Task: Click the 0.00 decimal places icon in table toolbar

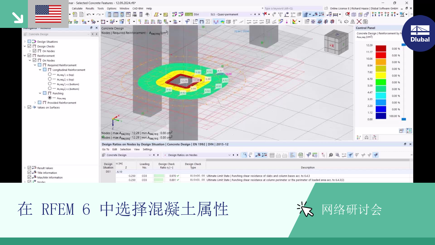Action: point(314,155)
